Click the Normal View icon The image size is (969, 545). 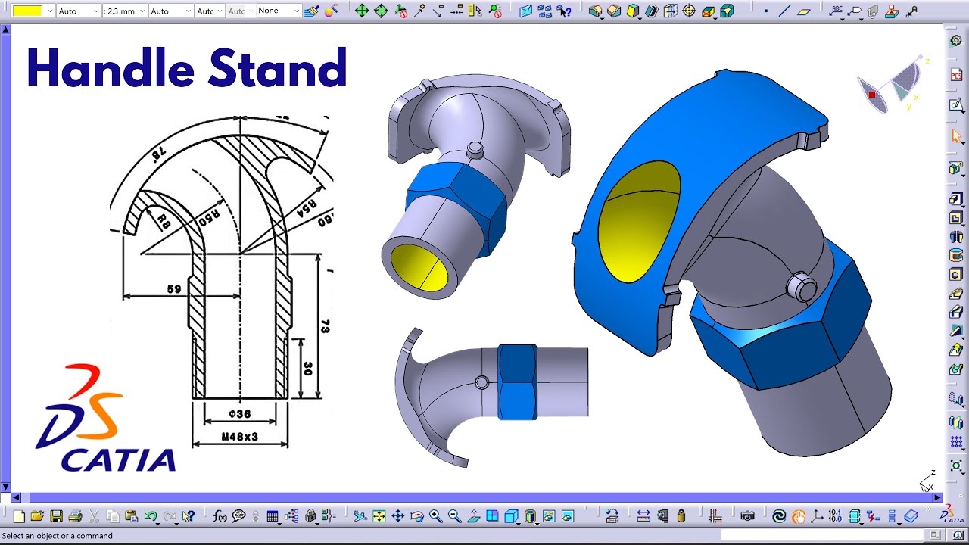(473, 516)
